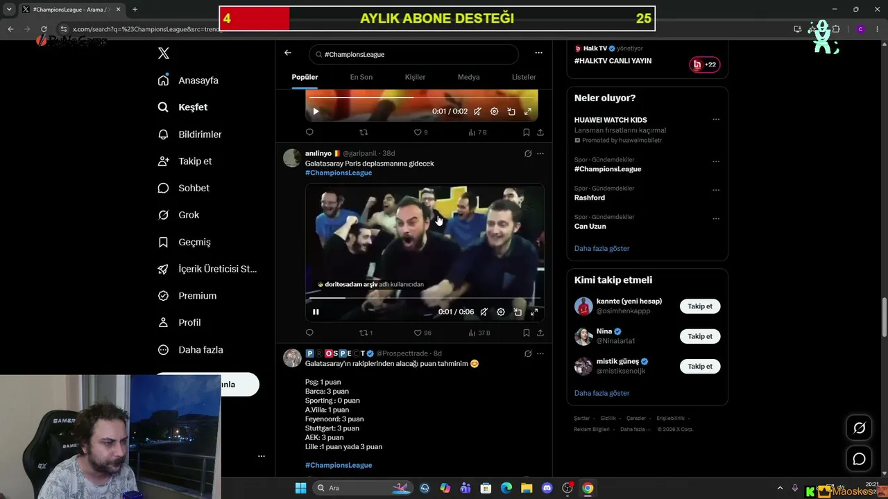Switch to the Listeler tab
888x499 pixels.
tap(524, 77)
